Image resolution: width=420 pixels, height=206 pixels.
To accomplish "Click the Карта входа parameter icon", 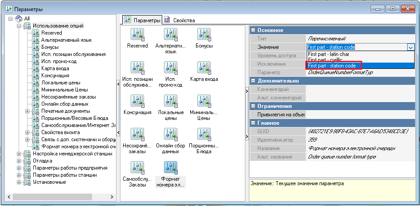I will [x=204, y=68].
